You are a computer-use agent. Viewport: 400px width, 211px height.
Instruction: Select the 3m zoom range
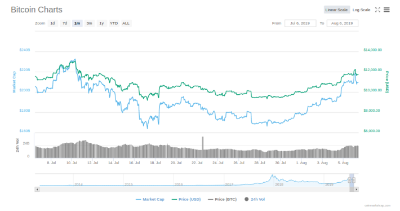[x=89, y=23]
